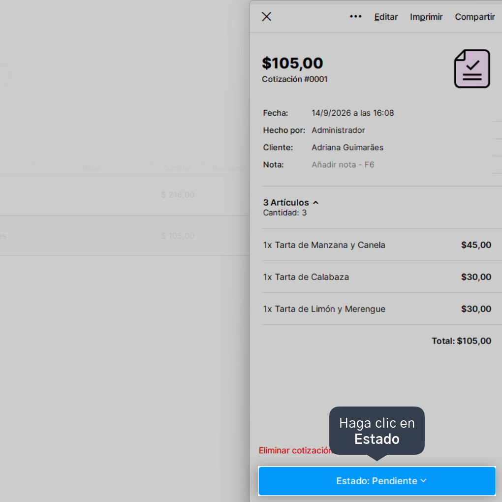Open the Estado: Pendiente dropdown
Image resolution: width=502 pixels, height=502 pixels.
377,481
